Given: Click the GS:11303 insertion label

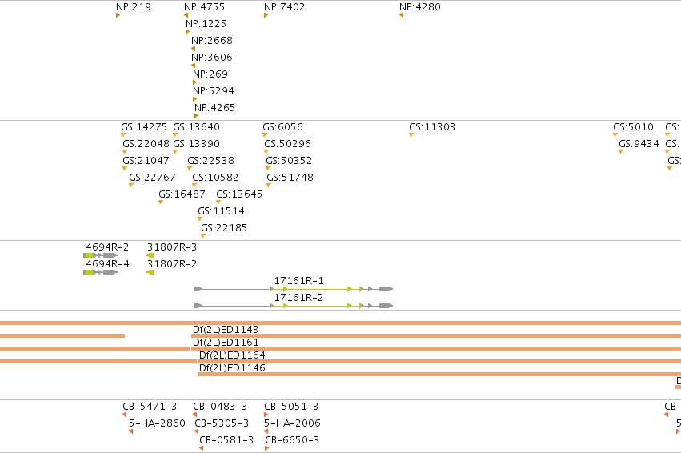Looking at the screenshot, I should 432,127.
